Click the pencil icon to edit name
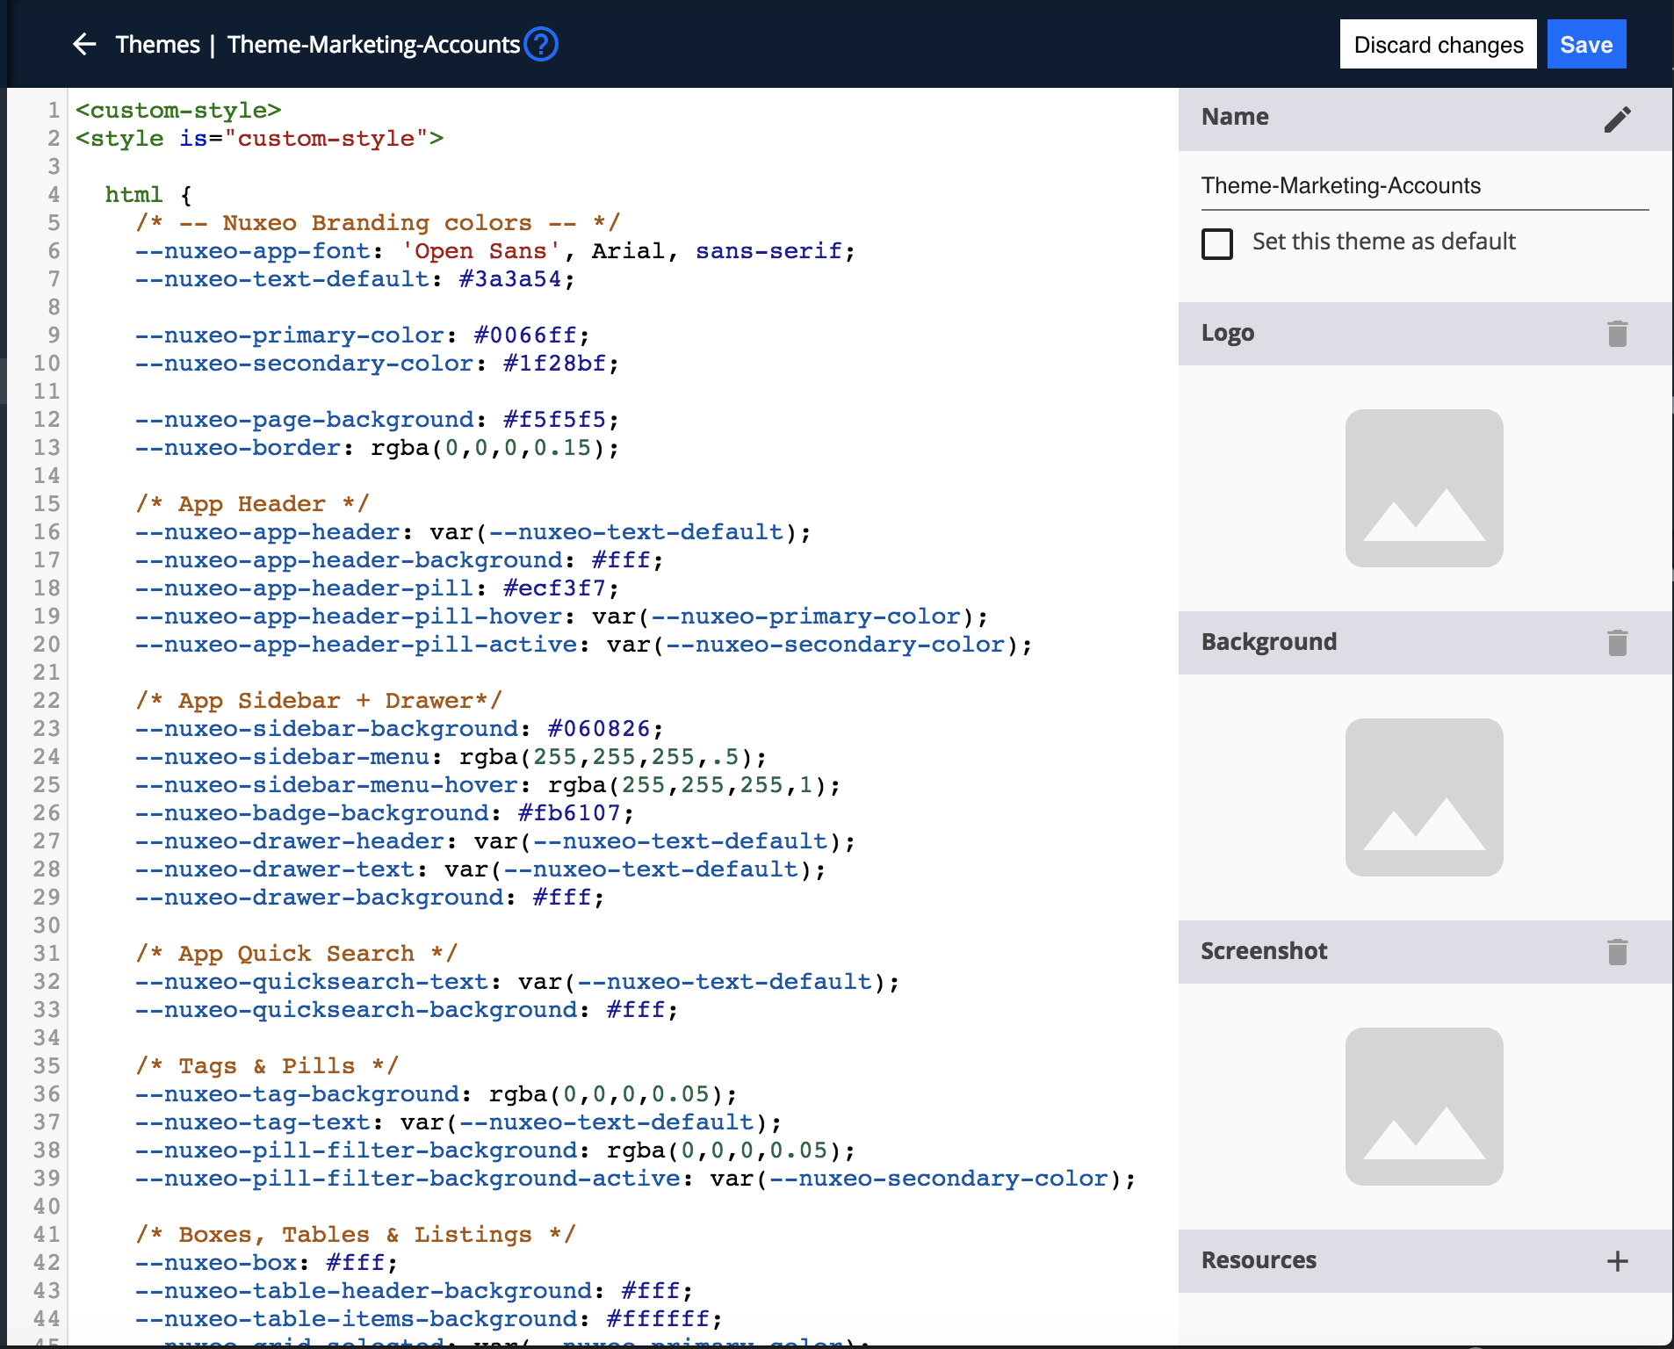 [x=1617, y=119]
